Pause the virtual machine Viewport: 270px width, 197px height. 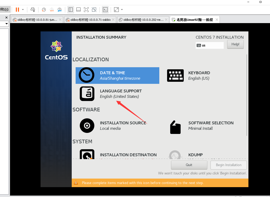[17, 10]
